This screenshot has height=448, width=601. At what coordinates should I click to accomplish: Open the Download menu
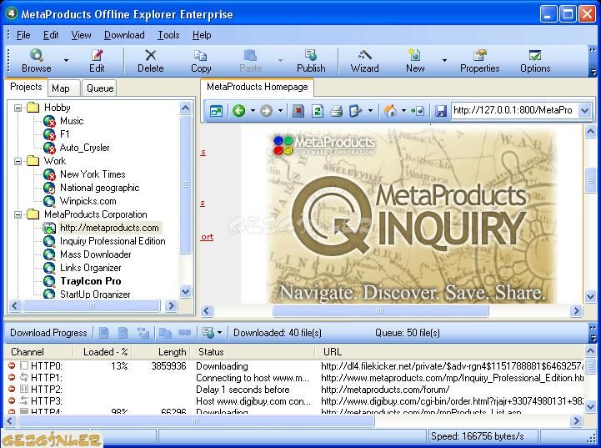click(x=124, y=35)
